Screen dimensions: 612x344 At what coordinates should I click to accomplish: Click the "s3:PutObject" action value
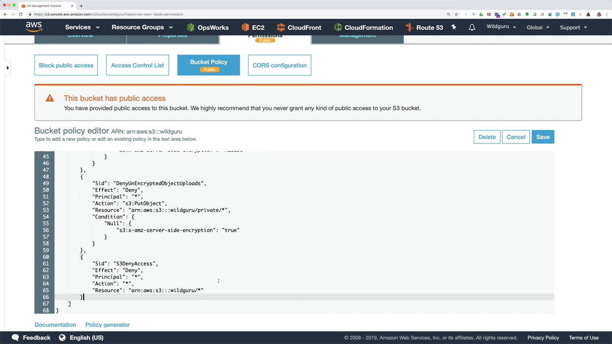click(143, 204)
